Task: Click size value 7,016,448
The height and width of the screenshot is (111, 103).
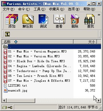Action: (87, 66)
